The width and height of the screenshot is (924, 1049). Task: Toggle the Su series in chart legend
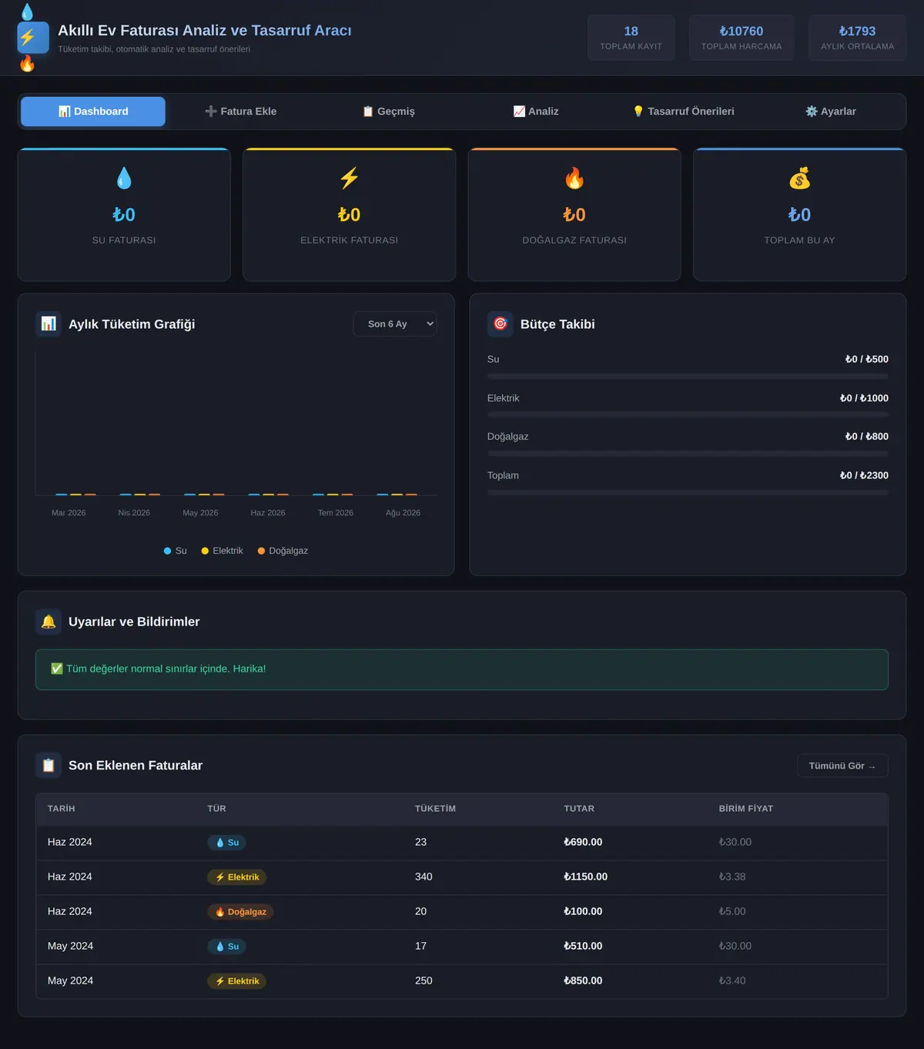pyautogui.click(x=176, y=551)
